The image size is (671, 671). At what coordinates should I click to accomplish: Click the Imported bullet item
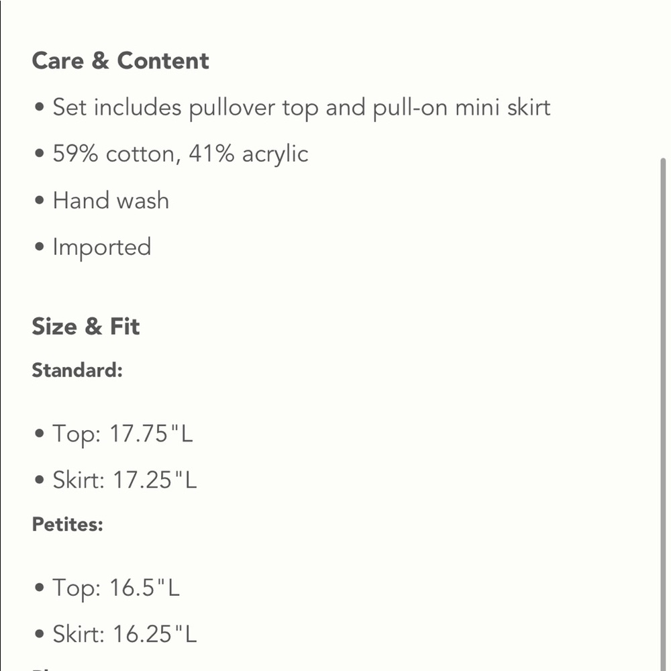(x=102, y=247)
